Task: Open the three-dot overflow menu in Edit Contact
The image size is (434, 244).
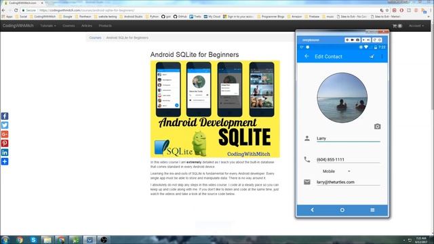Action: [382, 56]
